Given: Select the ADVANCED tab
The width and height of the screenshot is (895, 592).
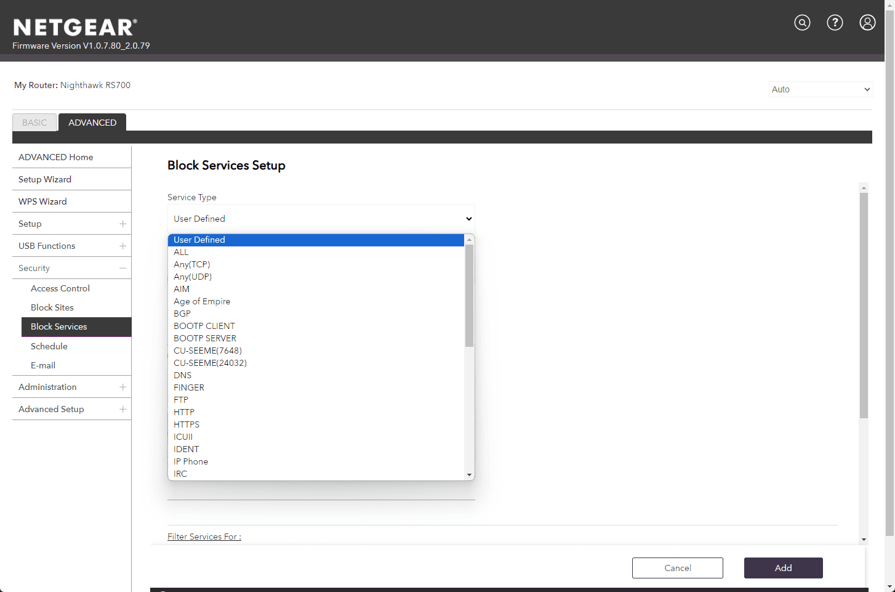Looking at the screenshot, I should pos(92,123).
